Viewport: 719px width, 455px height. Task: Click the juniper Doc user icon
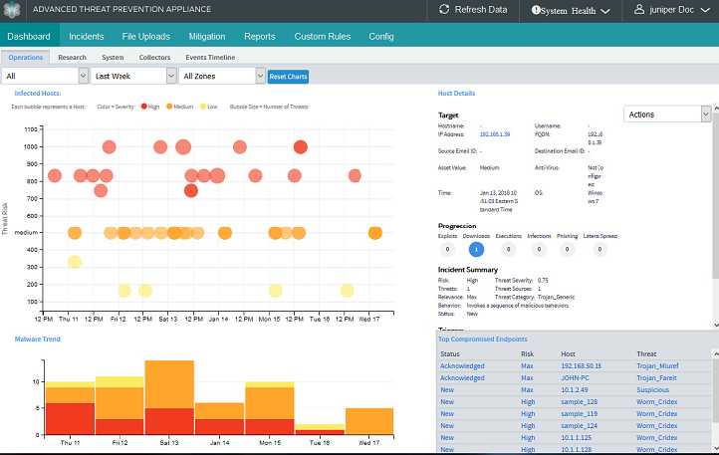640,10
